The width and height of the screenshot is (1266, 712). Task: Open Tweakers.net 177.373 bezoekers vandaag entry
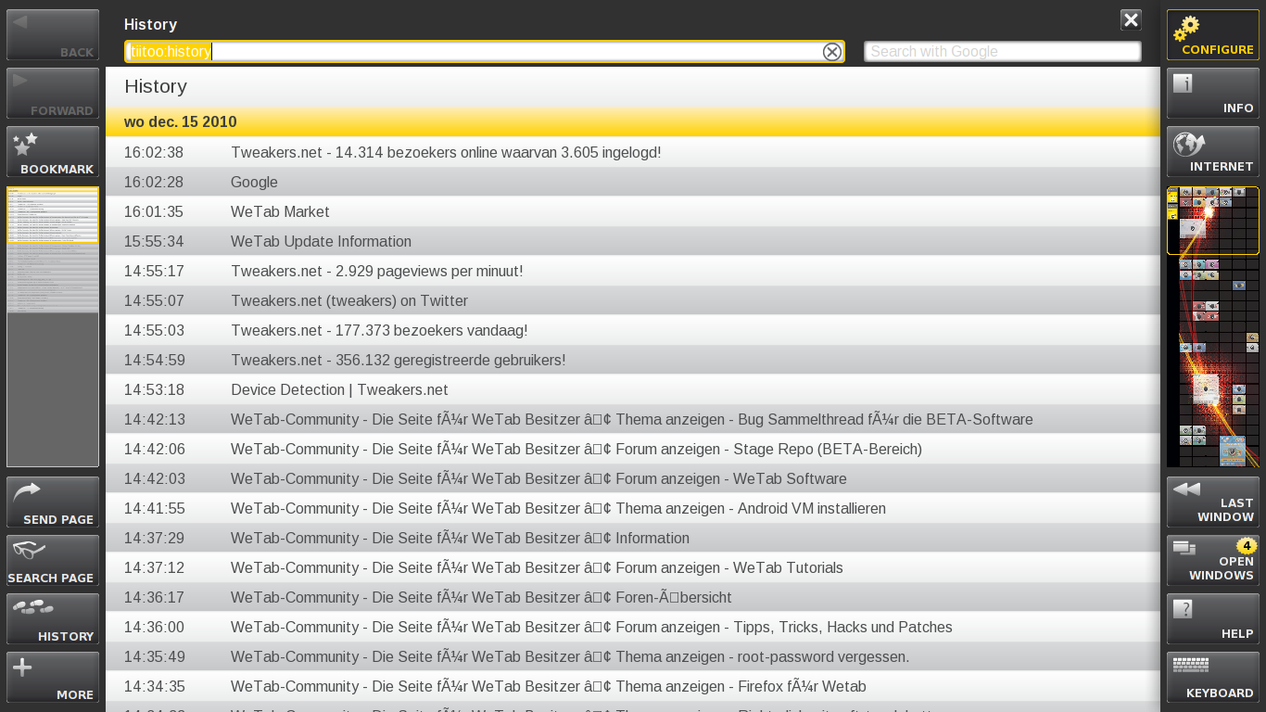(x=633, y=331)
